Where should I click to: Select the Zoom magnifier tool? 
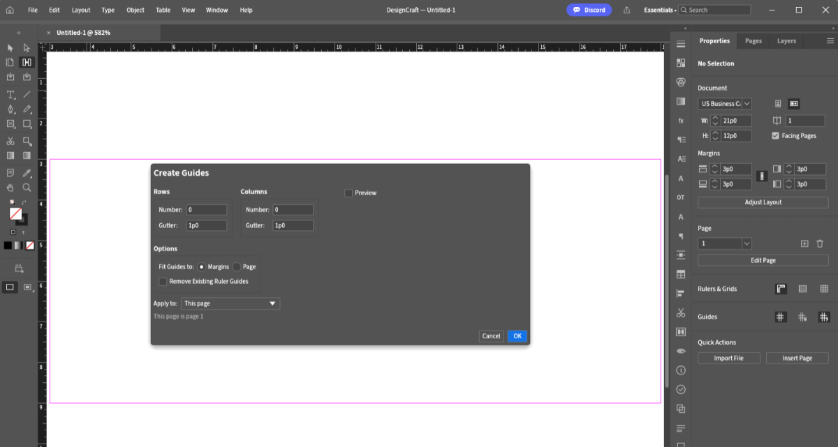tap(27, 188)
